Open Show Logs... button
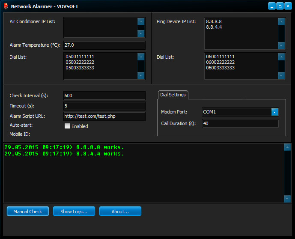Screen dimensions: 295x239 click(74, 211)
